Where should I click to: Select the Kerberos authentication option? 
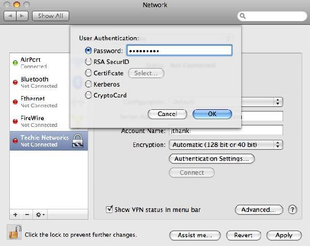tap(88, 84)
